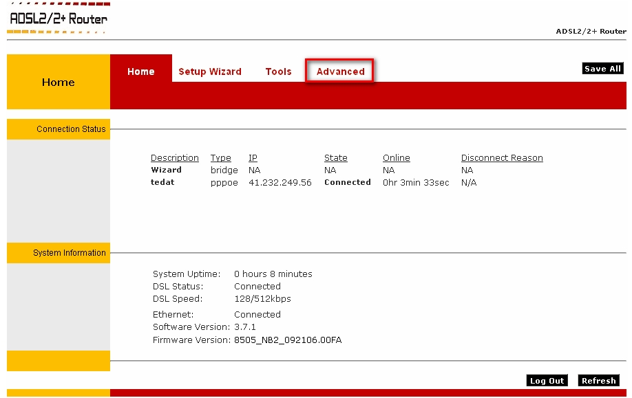The image size is (632, 398).
Task: Click the Description column header
Action: click(175, 157)
